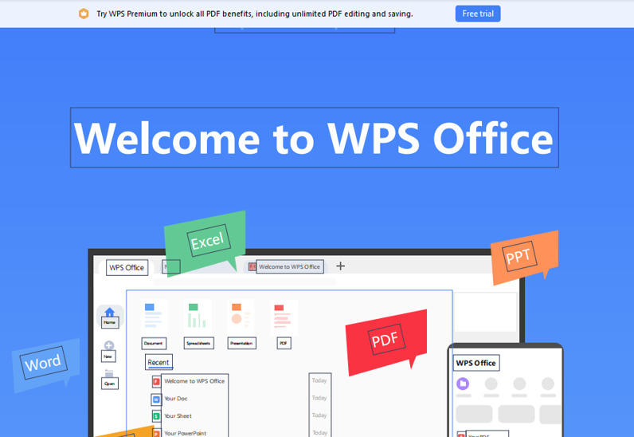Select the 'Presentation' caption text

(x=242, y=343)
